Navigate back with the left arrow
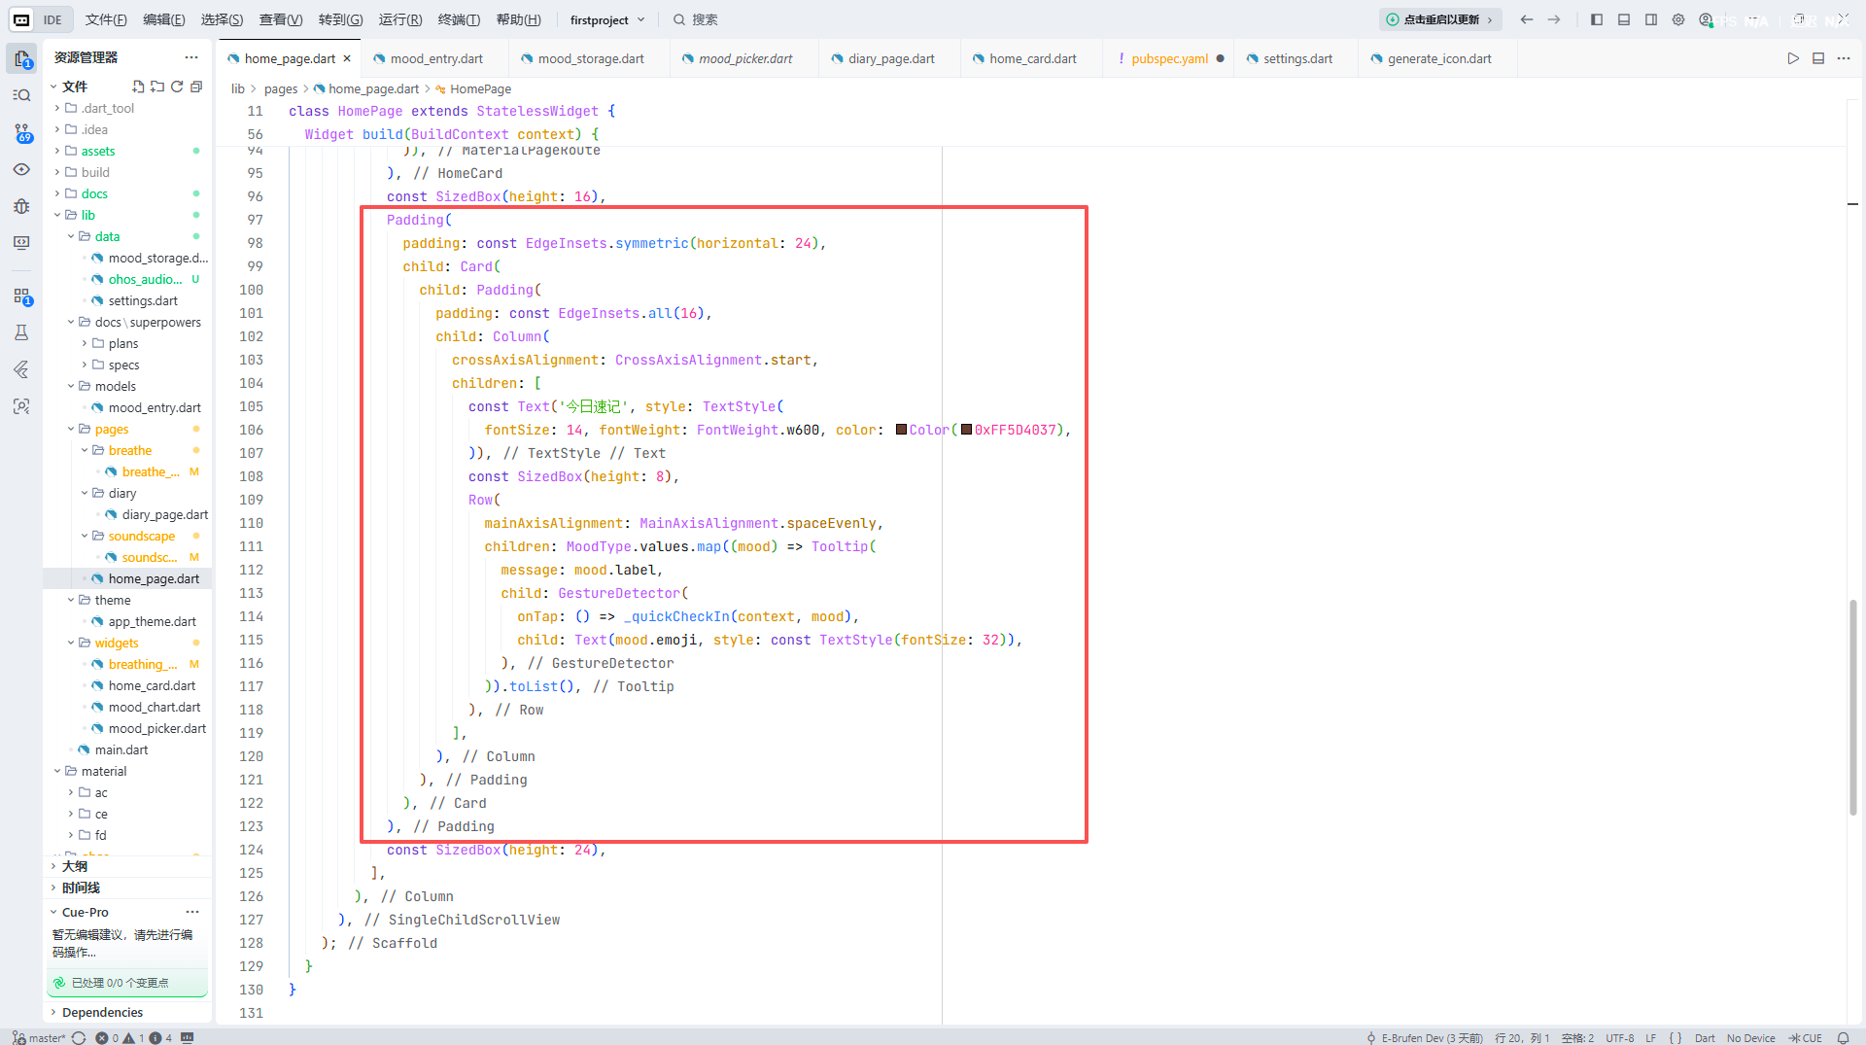Screen dimensions: 1866x1045 (1527, 19)
